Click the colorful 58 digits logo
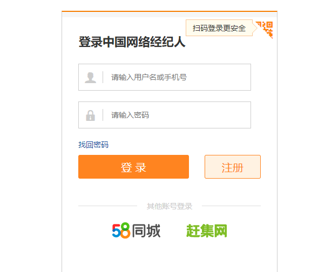The height and width of the screenshot is (272, 325). click(x=121, y=231)
